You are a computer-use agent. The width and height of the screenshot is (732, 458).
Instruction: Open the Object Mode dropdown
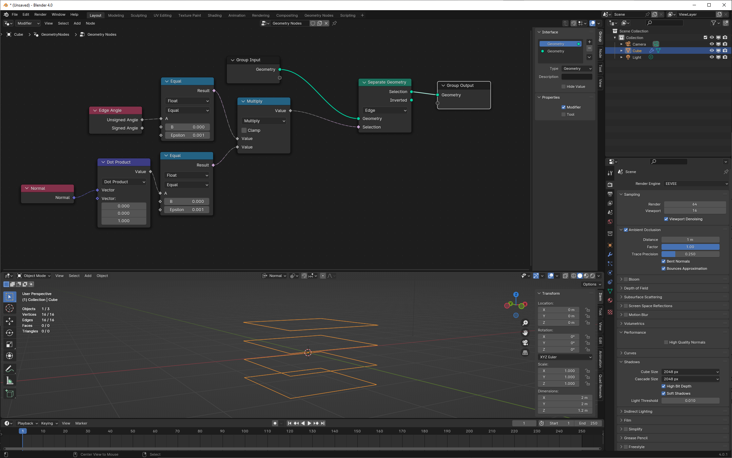coord(34,276)
